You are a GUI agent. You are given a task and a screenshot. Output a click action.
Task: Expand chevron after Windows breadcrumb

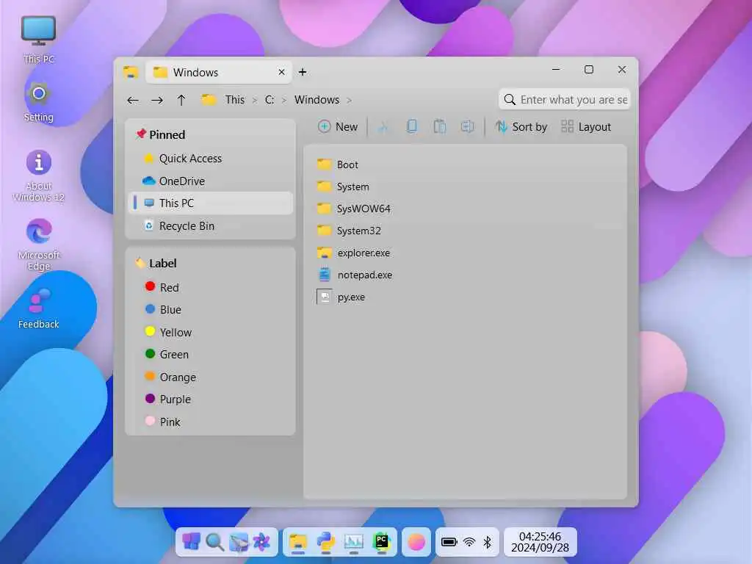349,100
